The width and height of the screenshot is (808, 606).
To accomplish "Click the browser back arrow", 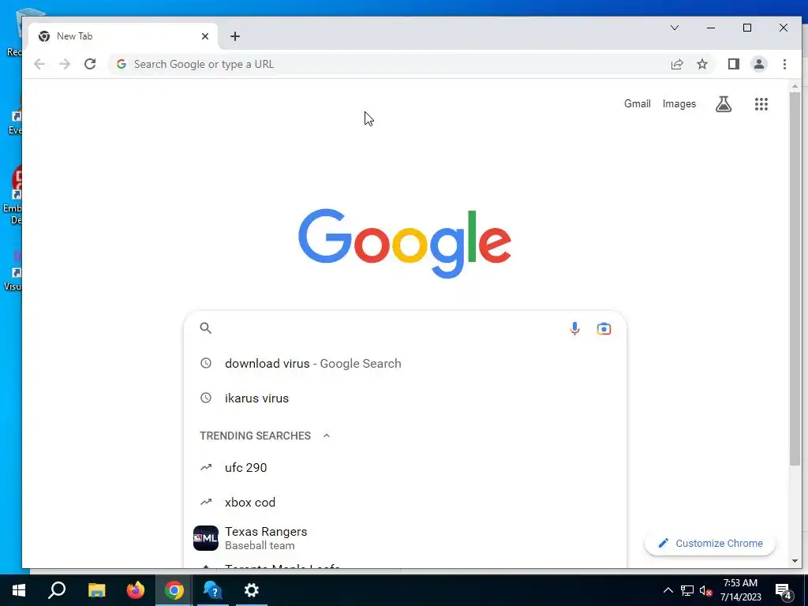I will click(x=39, y=65).
